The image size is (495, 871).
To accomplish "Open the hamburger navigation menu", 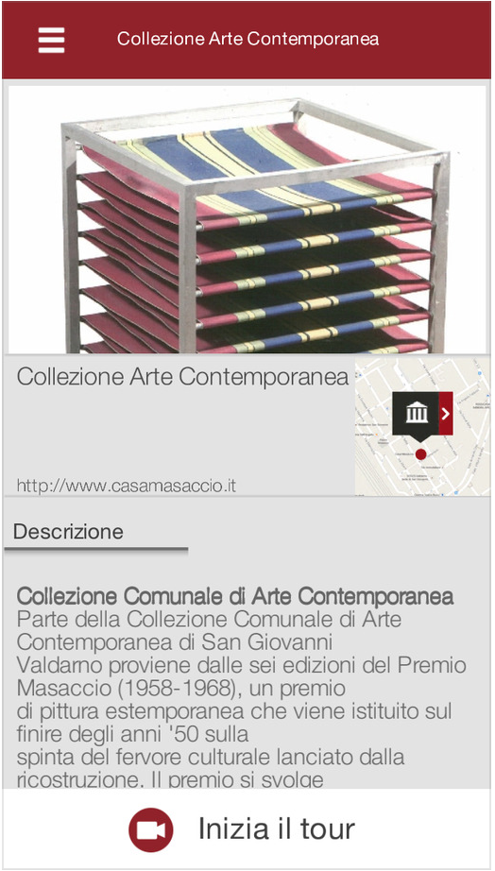I will pos(51,40).
